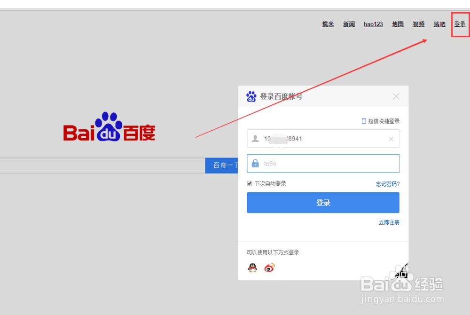Click the 登录百度帐号 dialog title text
Viewport: 470px width, 315px height.
click(x=281, y=96)
